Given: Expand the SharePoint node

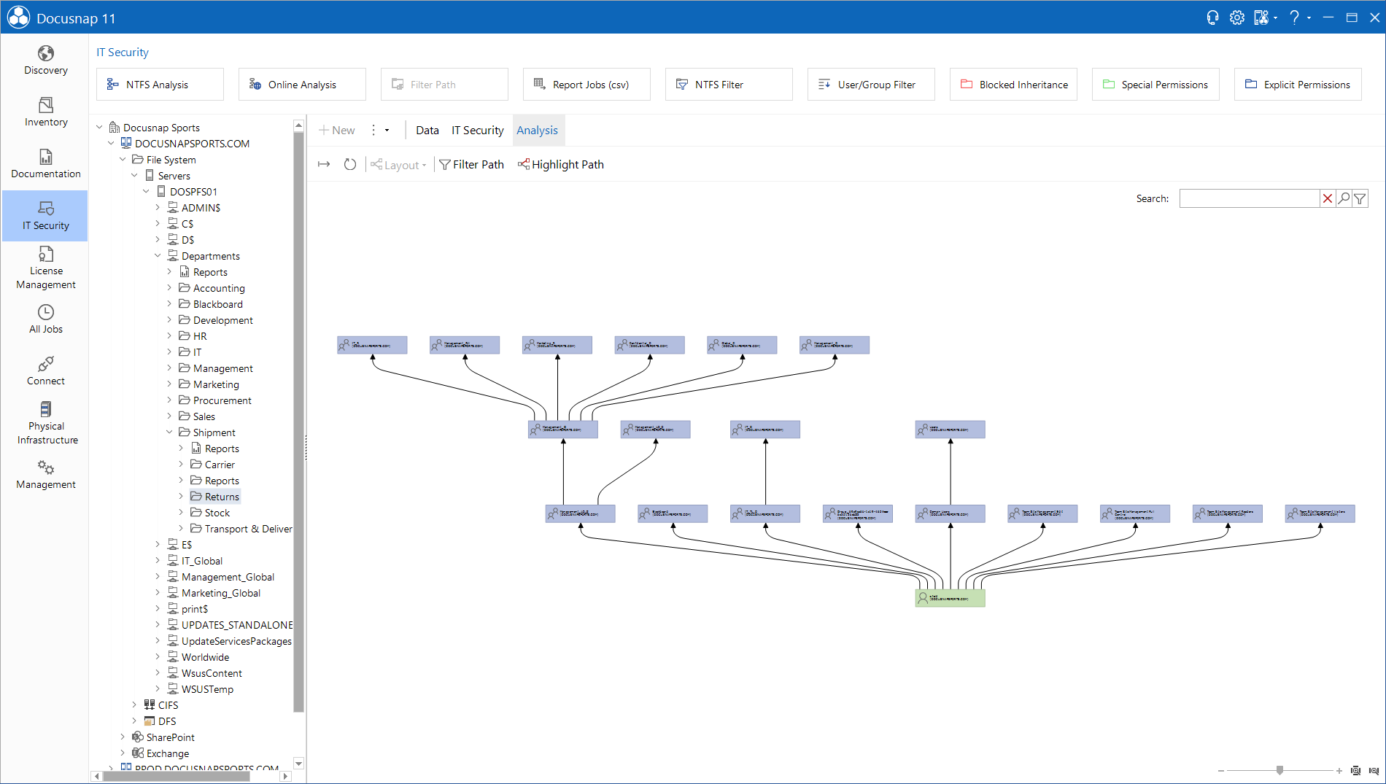Looking at the screenshot, I should (x=123, y=737).
